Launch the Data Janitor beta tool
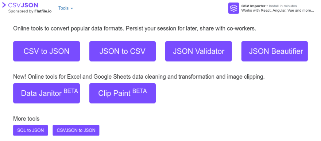This screenshot has height=141, width=321. point(46,93)
